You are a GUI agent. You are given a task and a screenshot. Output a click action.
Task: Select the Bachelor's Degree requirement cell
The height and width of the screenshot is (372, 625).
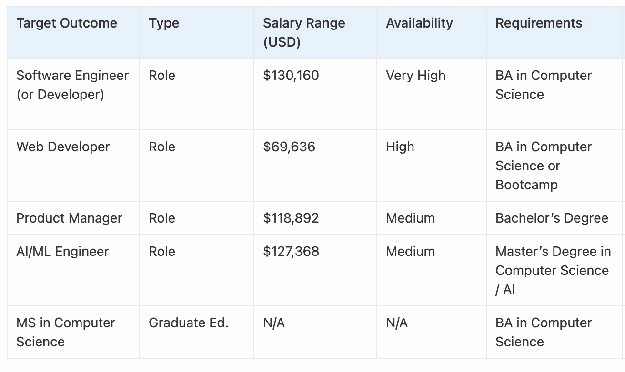pos(555,218)
